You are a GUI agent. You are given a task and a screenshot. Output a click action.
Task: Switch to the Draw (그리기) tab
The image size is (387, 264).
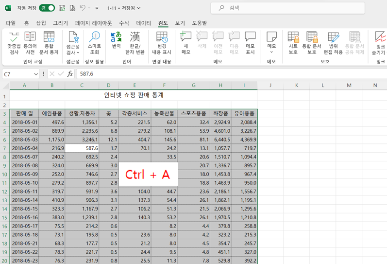61,23
